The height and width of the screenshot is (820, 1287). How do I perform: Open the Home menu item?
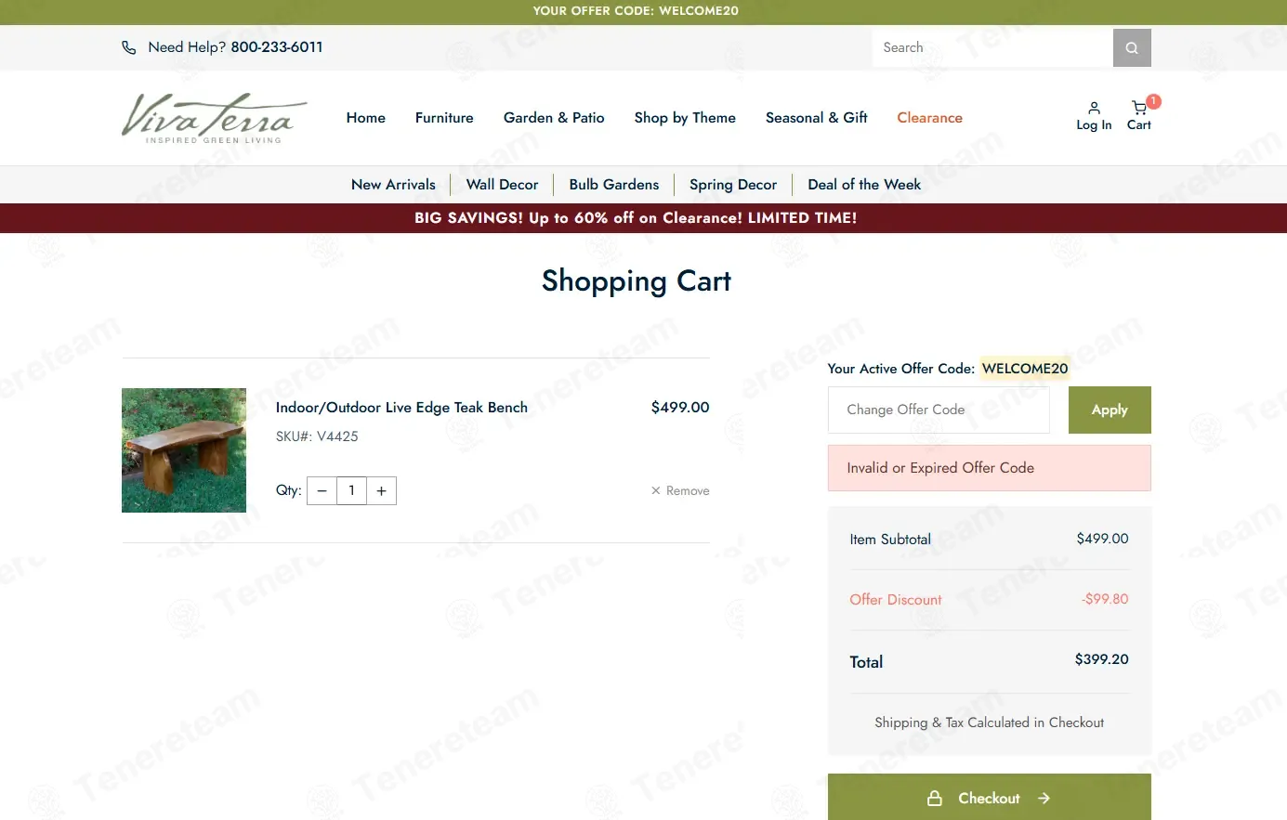[x=366, y=118]
